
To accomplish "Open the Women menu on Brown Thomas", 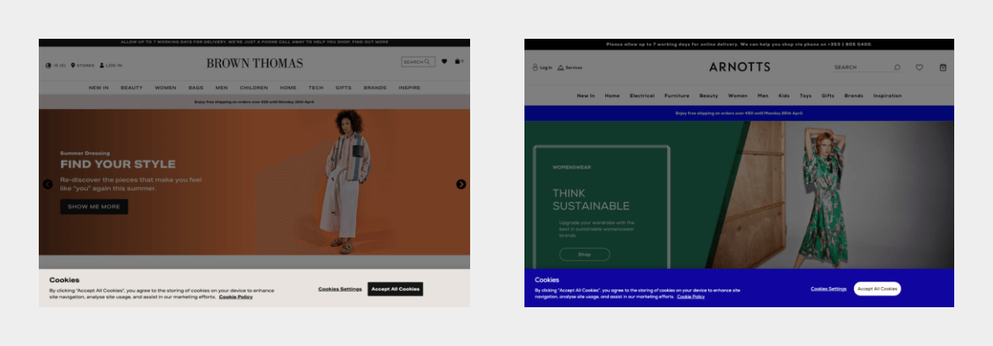I will (x=165, y=88).
